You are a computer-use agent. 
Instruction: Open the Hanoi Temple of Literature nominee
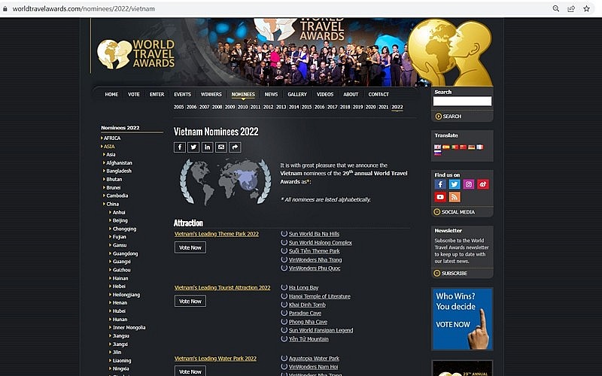click(319, 296)
